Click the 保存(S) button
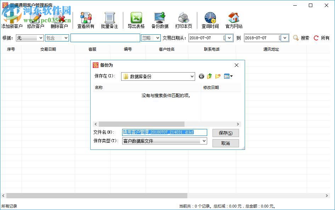The image size is (335, 210). (x=226, y=133)
